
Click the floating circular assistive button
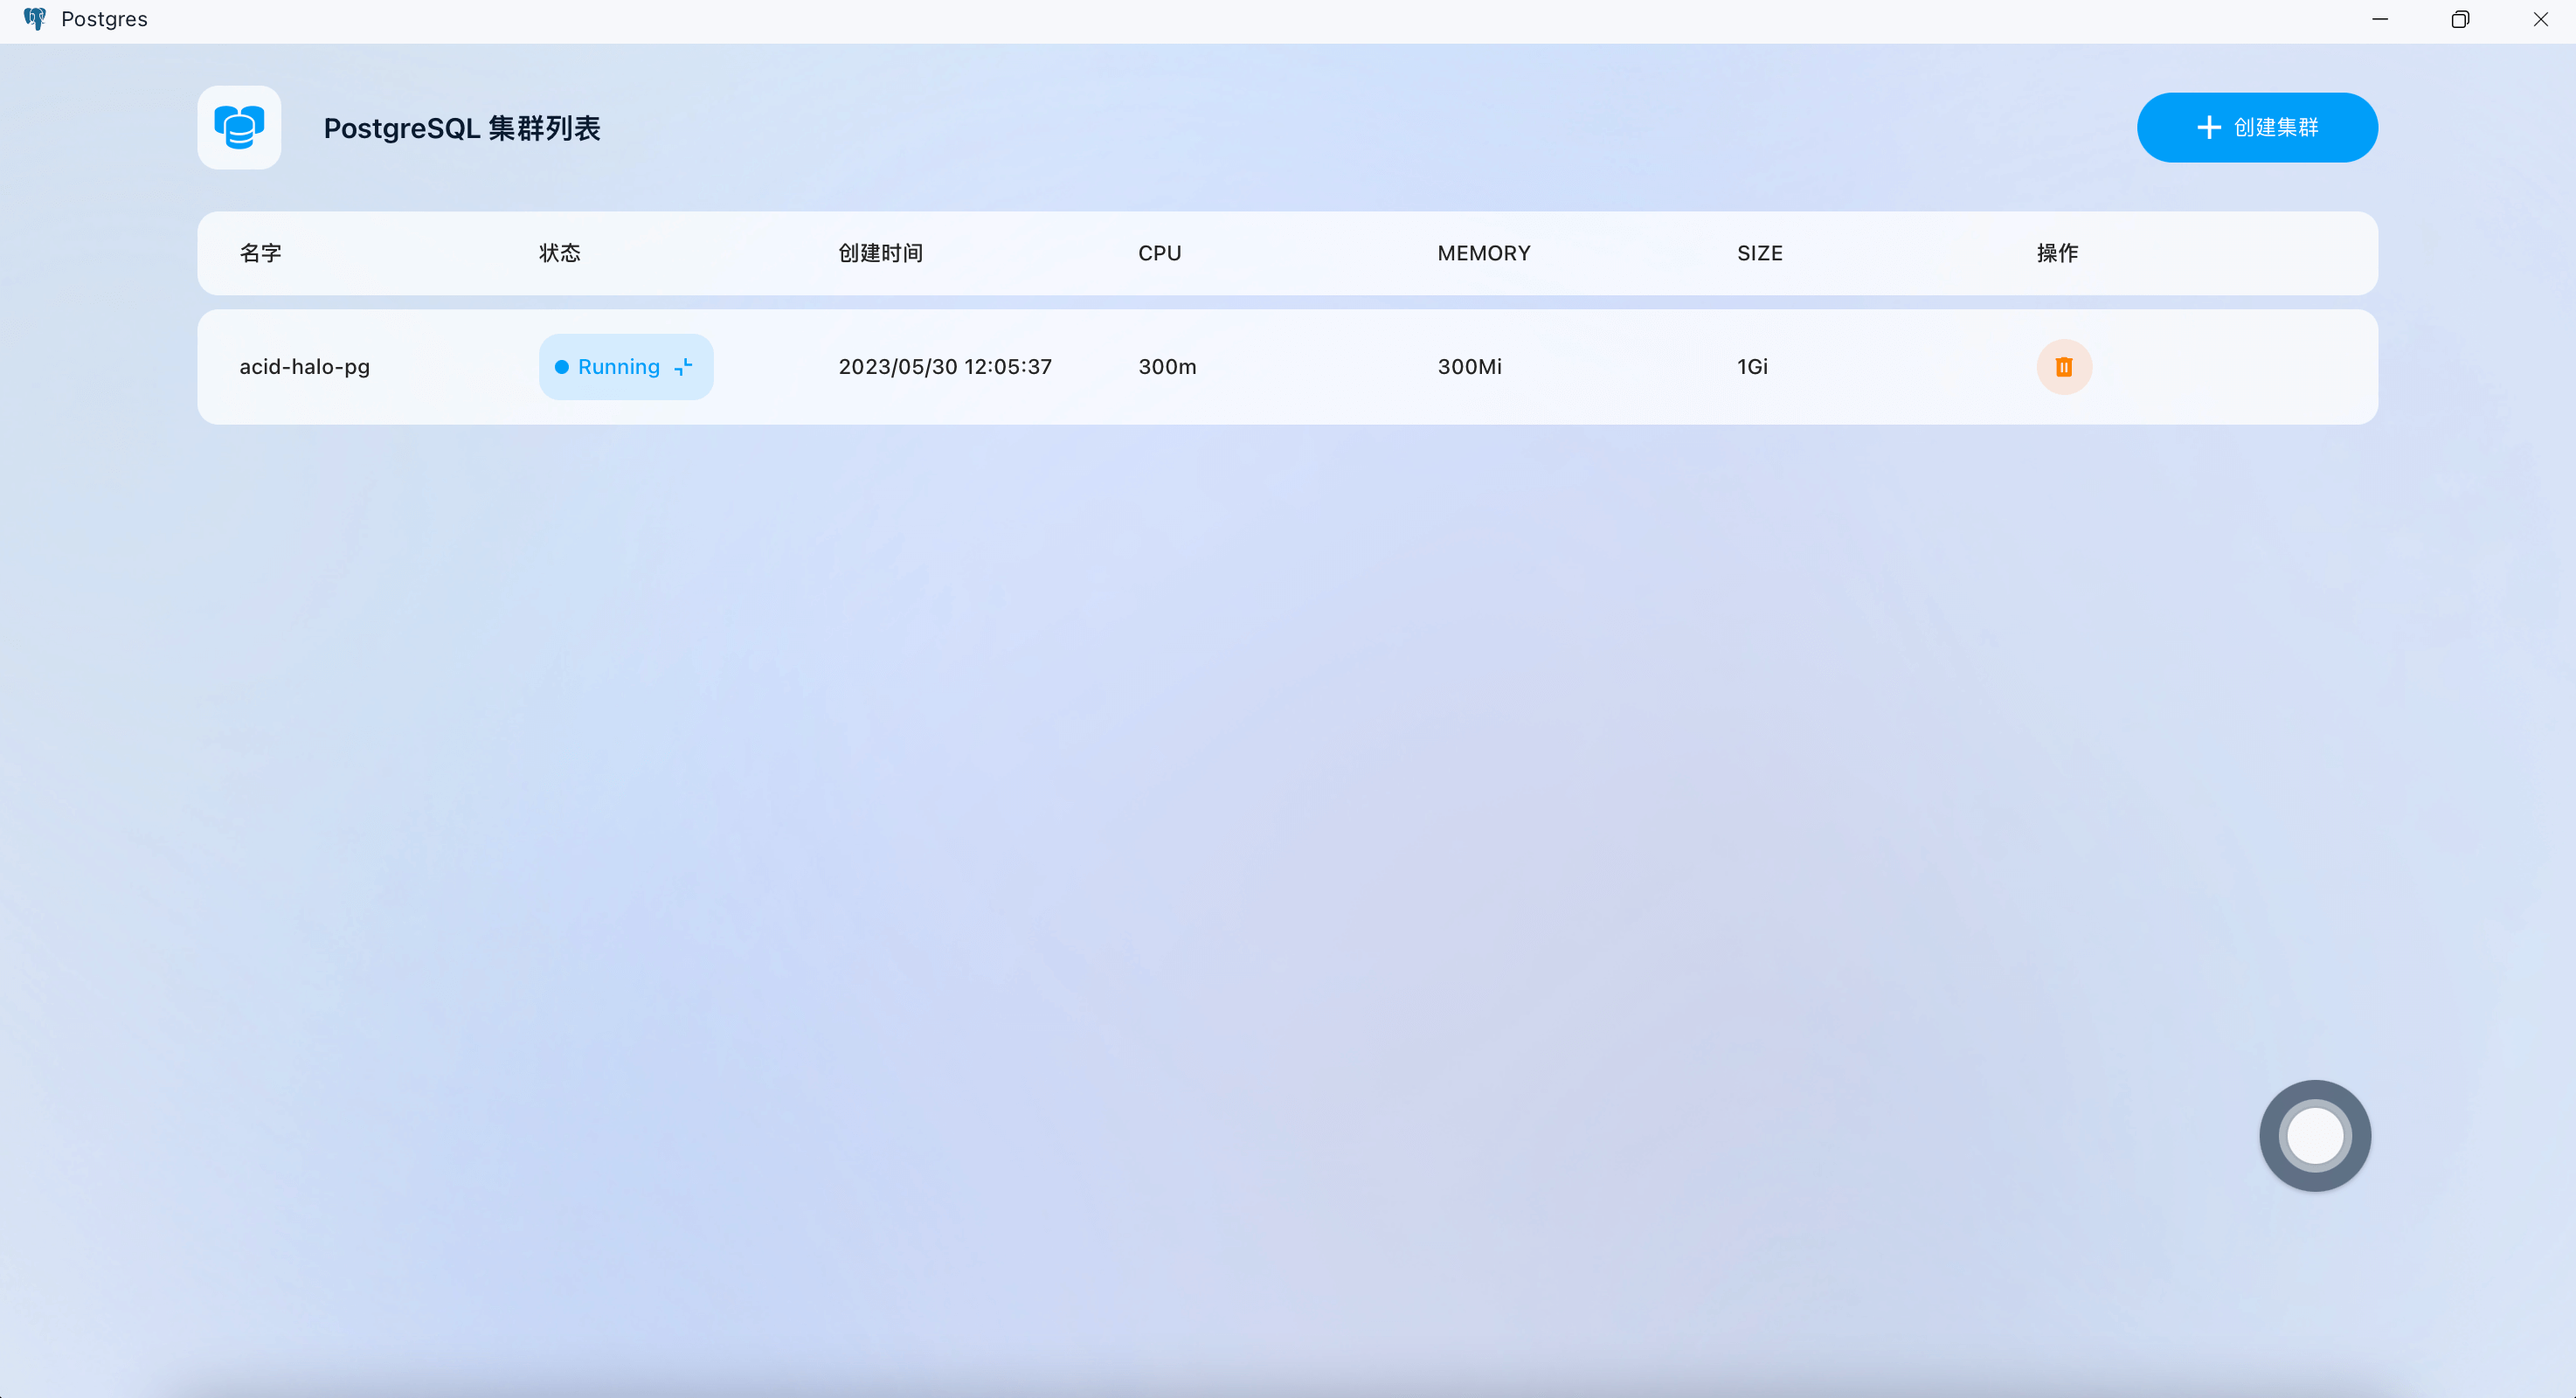pyautogui.click(x=2315, y=1135)
